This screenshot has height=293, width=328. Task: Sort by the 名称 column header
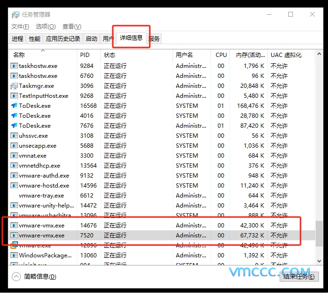click(43, 55)
